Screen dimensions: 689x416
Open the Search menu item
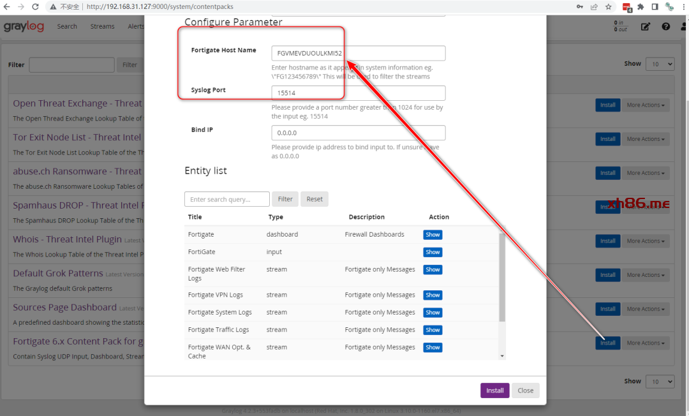click(x=67, y=26)
